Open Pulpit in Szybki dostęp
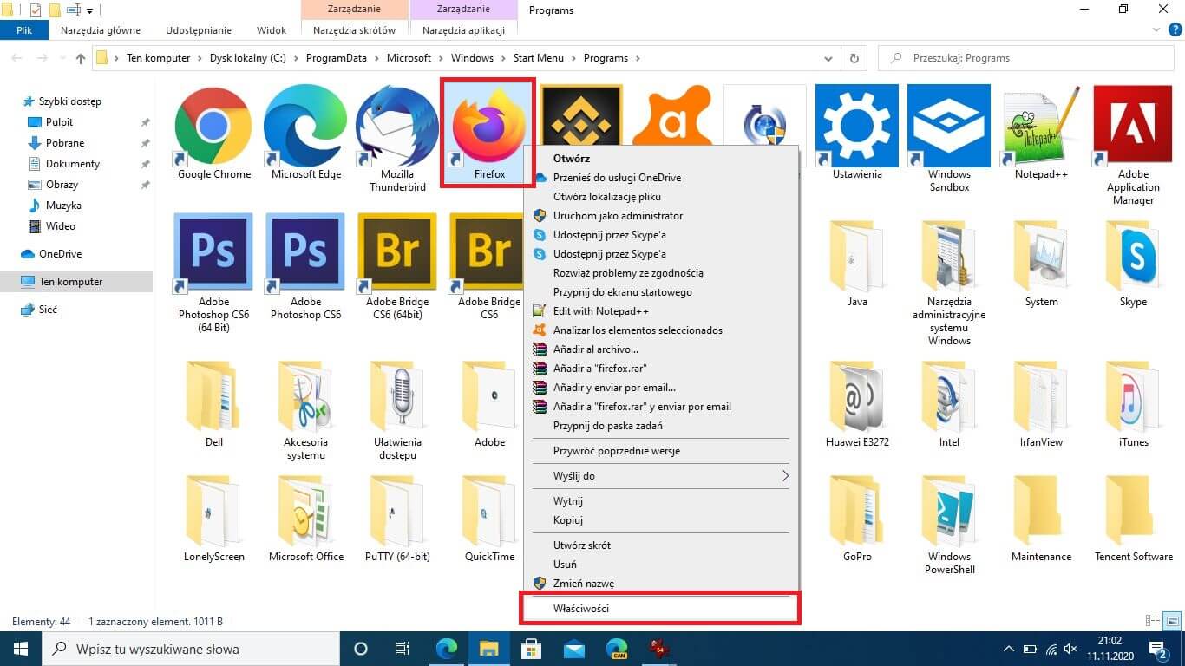 [60, 122]
